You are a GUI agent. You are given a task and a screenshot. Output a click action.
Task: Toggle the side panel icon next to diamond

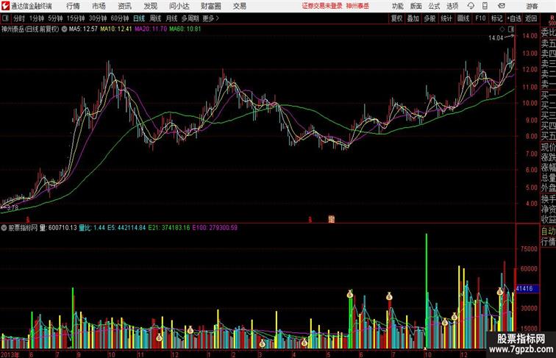511,29
